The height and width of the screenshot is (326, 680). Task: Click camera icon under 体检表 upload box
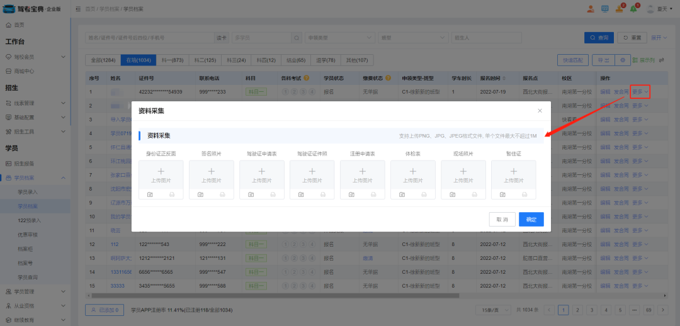pyautogui.click(x=402, y=194)
